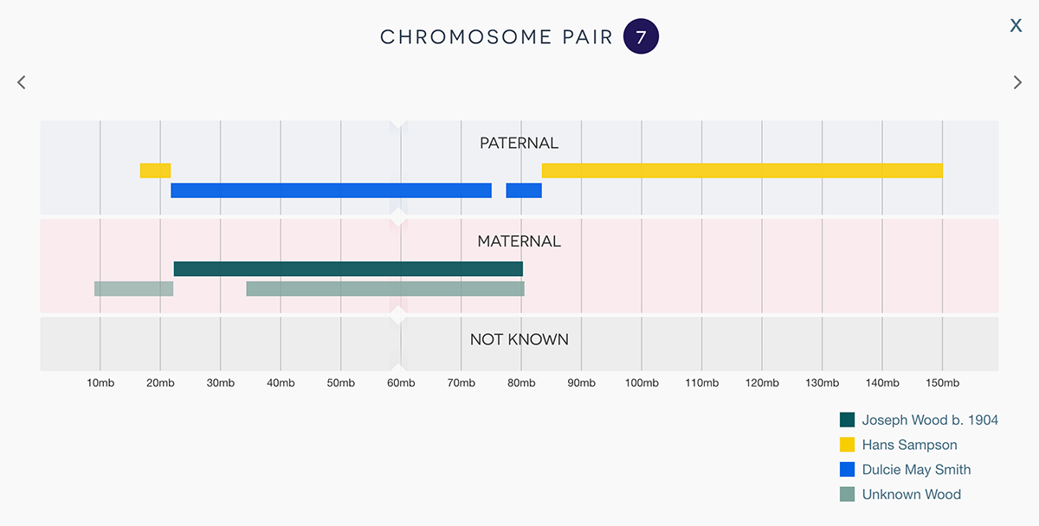
Task: Click Dulcie May Smith's blue legend swatch
Action: pos(847,470)
